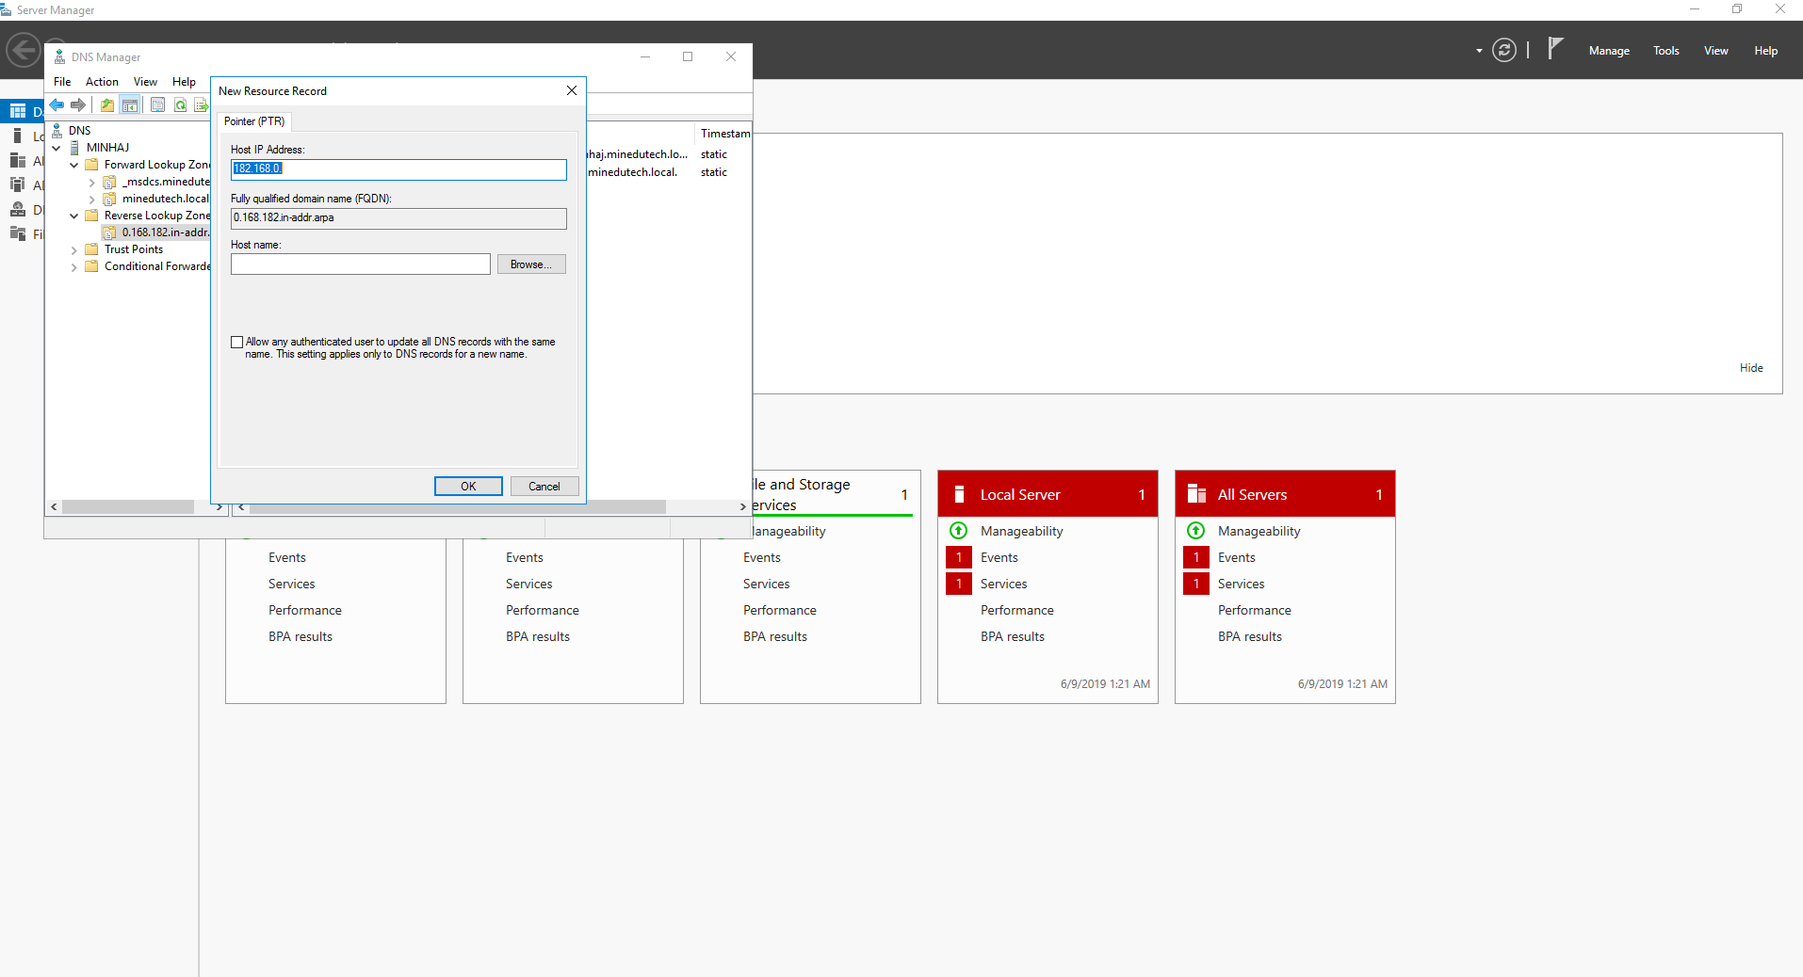Click the Up One Level folder icon
The width and height of the screenshot is (1803, 977).
point(107,105)
